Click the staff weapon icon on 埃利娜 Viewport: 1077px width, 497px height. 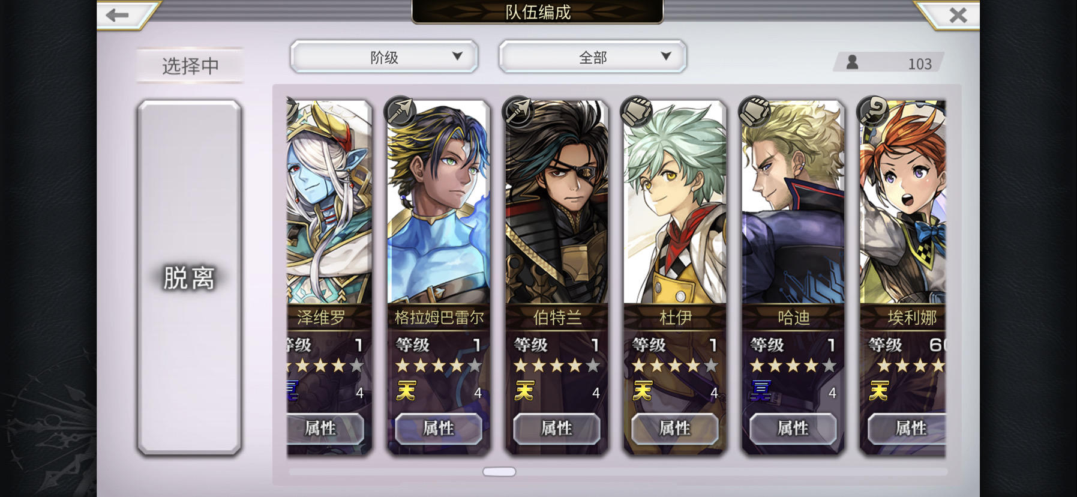(x=872, y=110)
